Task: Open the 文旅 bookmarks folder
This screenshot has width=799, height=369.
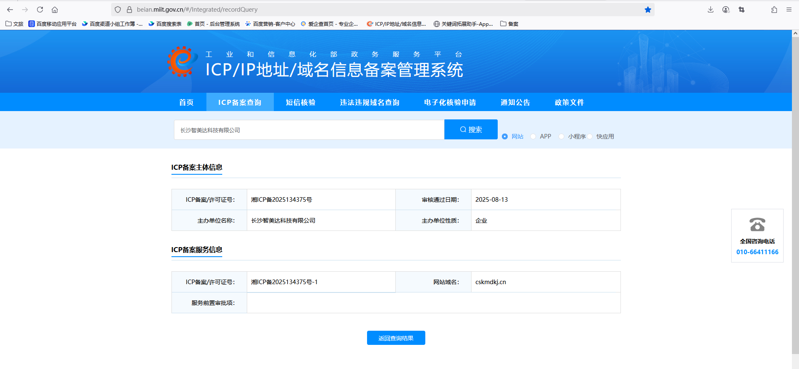Action: point(15,24)
